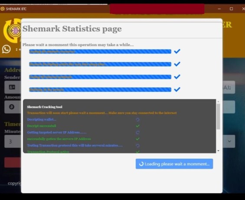This screenshot has height=200, width=245.
Task: Maximize the SHEMARK BTC window
Action: coord(232,9)
